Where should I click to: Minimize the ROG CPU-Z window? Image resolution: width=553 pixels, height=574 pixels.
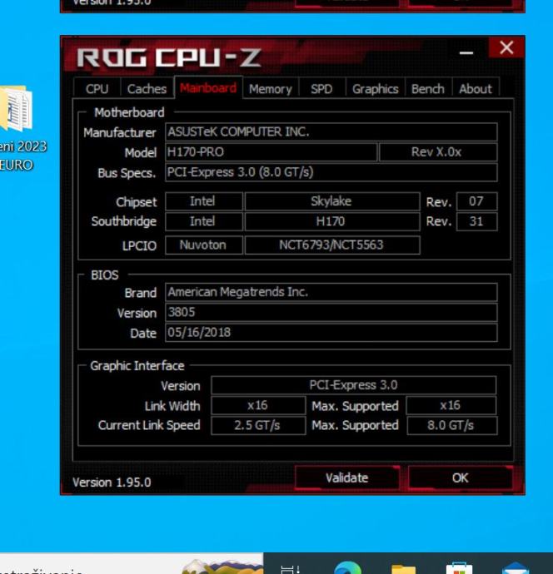[x=466, y=53]
